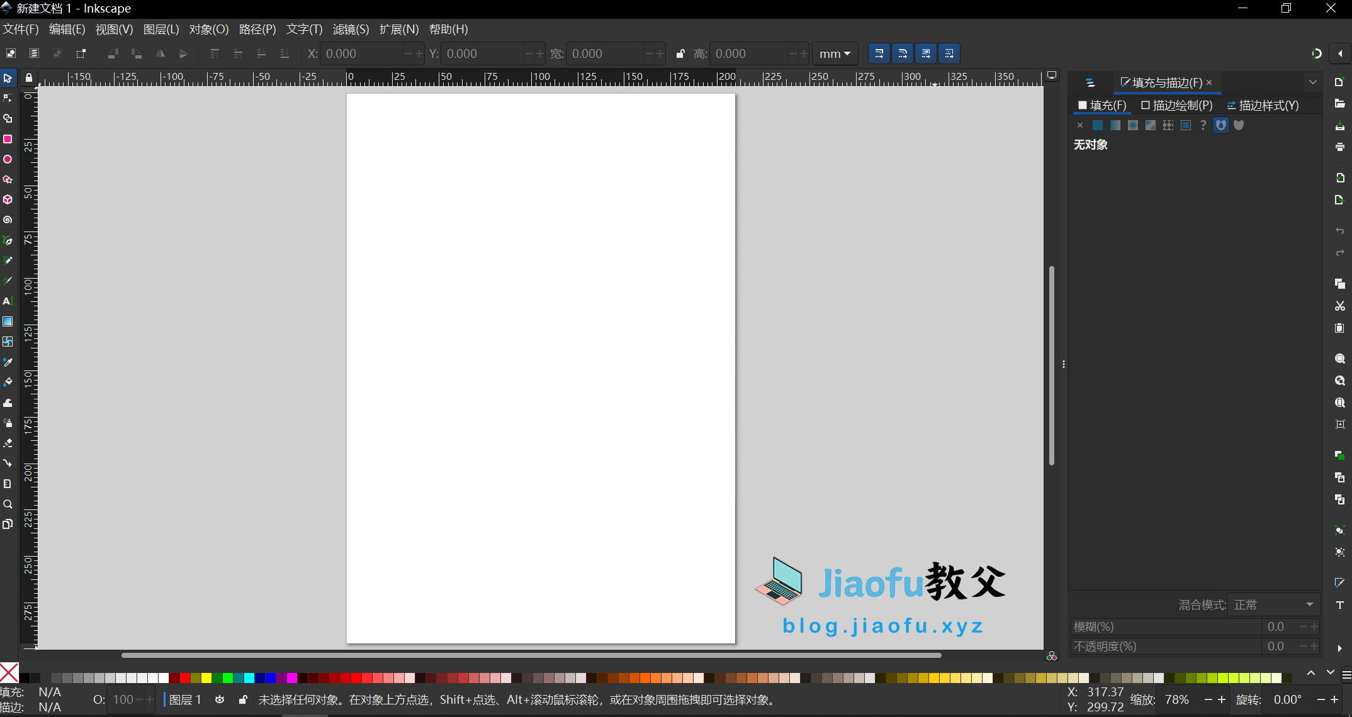The width and height of the screenshot is (1352, 717).
Task: Select the Rectangle tool
Action: (8, 139)
